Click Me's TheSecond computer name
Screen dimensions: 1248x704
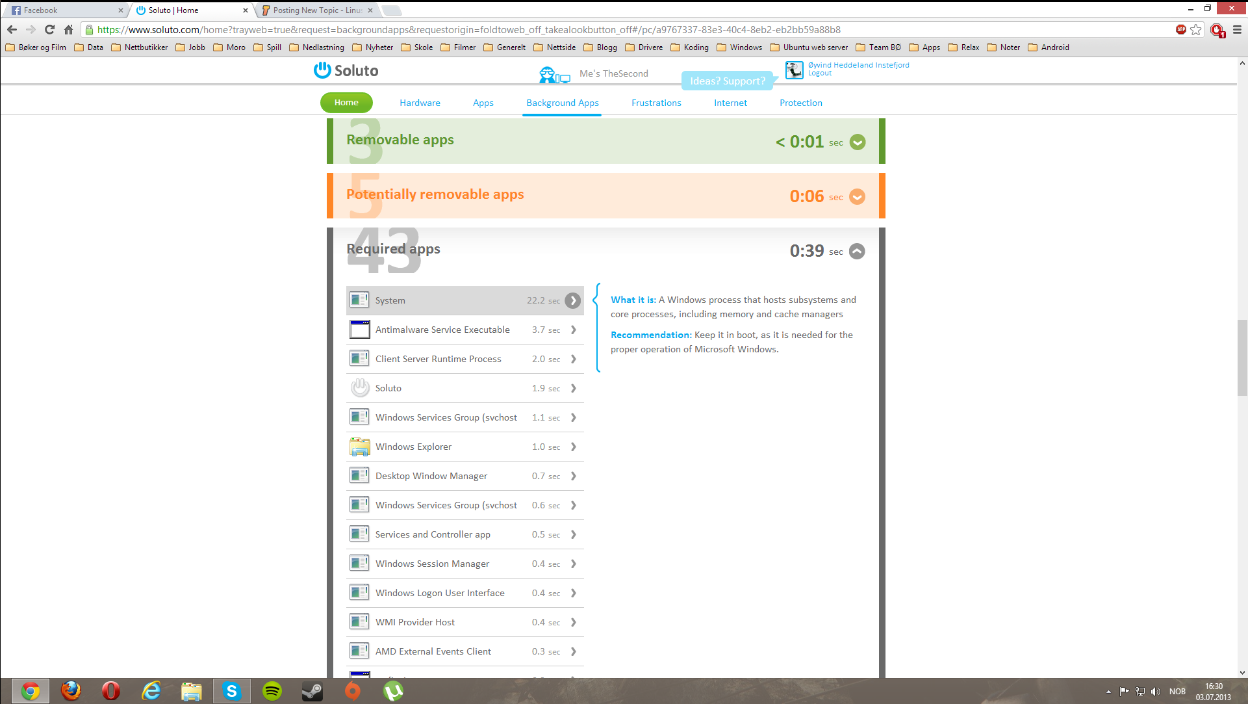coord(613,73)
